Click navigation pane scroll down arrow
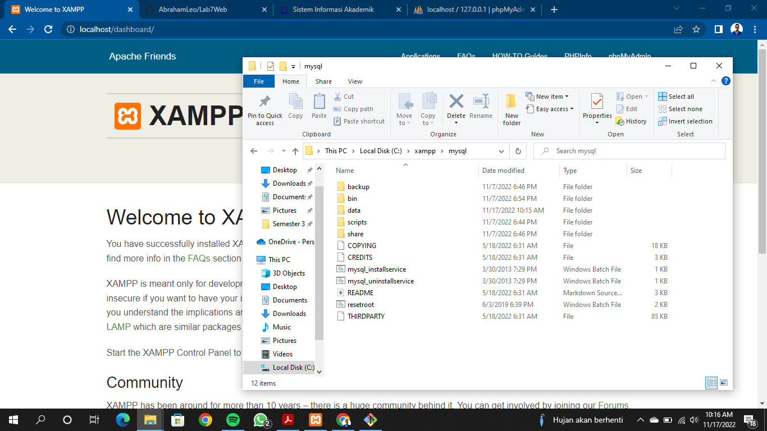Image resolution: width=767 pixels, height=431 pixels. pos(319,371)
